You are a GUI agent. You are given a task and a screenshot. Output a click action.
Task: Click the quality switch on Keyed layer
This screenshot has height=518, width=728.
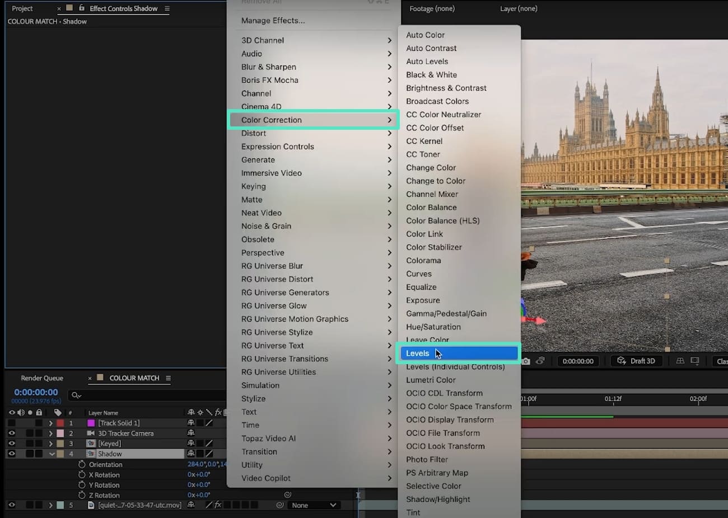point(209,444)
